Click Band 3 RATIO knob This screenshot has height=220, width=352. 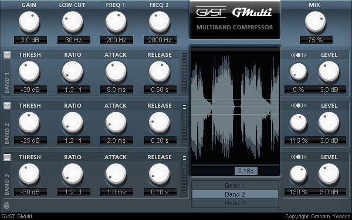coord(73,174)
